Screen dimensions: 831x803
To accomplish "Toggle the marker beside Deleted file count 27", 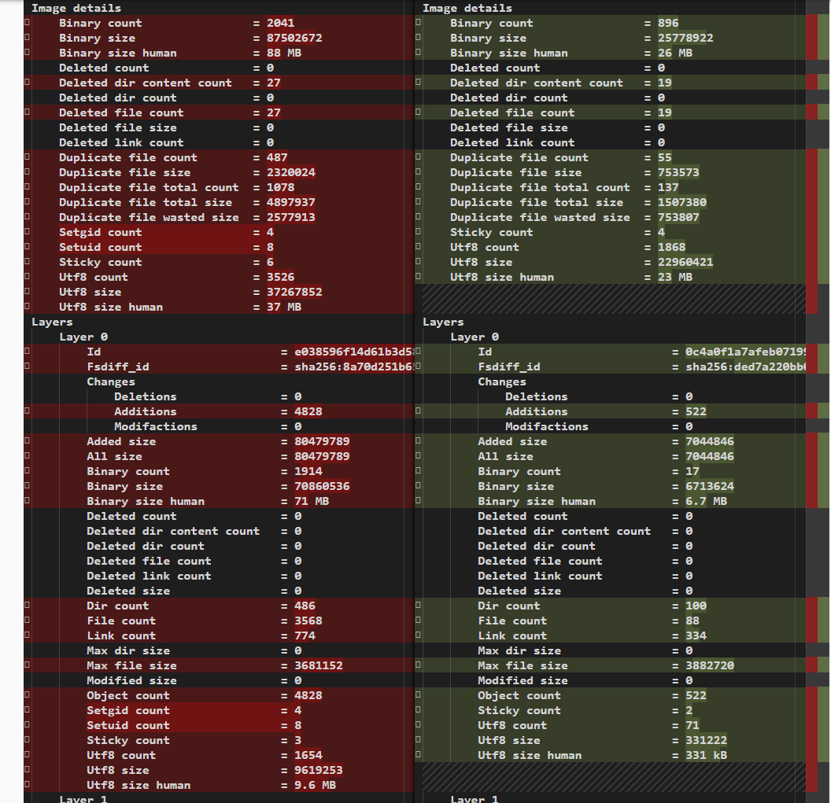I will point(27,112).
